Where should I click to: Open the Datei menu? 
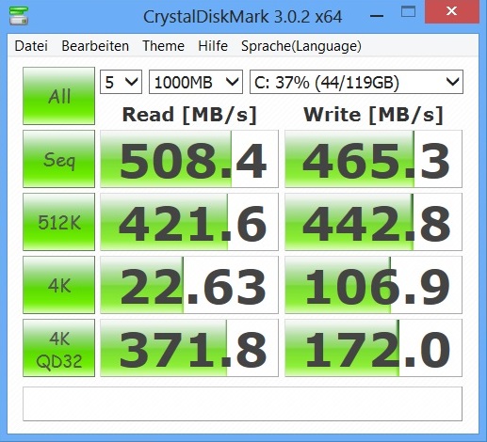[31, 46]
